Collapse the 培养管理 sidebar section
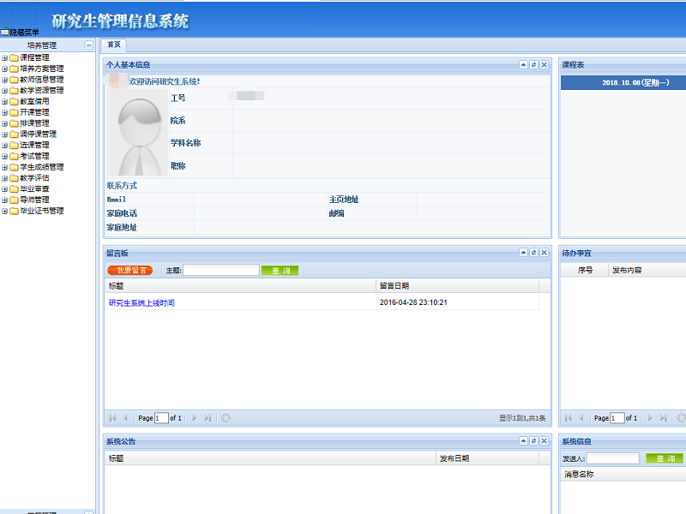 click(89, 45)
